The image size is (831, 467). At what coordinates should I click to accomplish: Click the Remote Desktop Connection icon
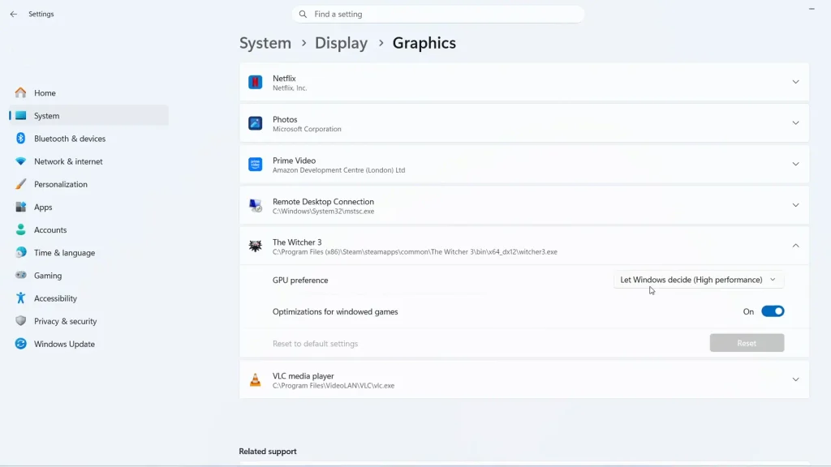(x=255, y=205)
